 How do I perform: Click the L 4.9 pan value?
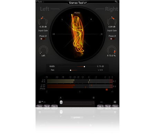point(100,70)
